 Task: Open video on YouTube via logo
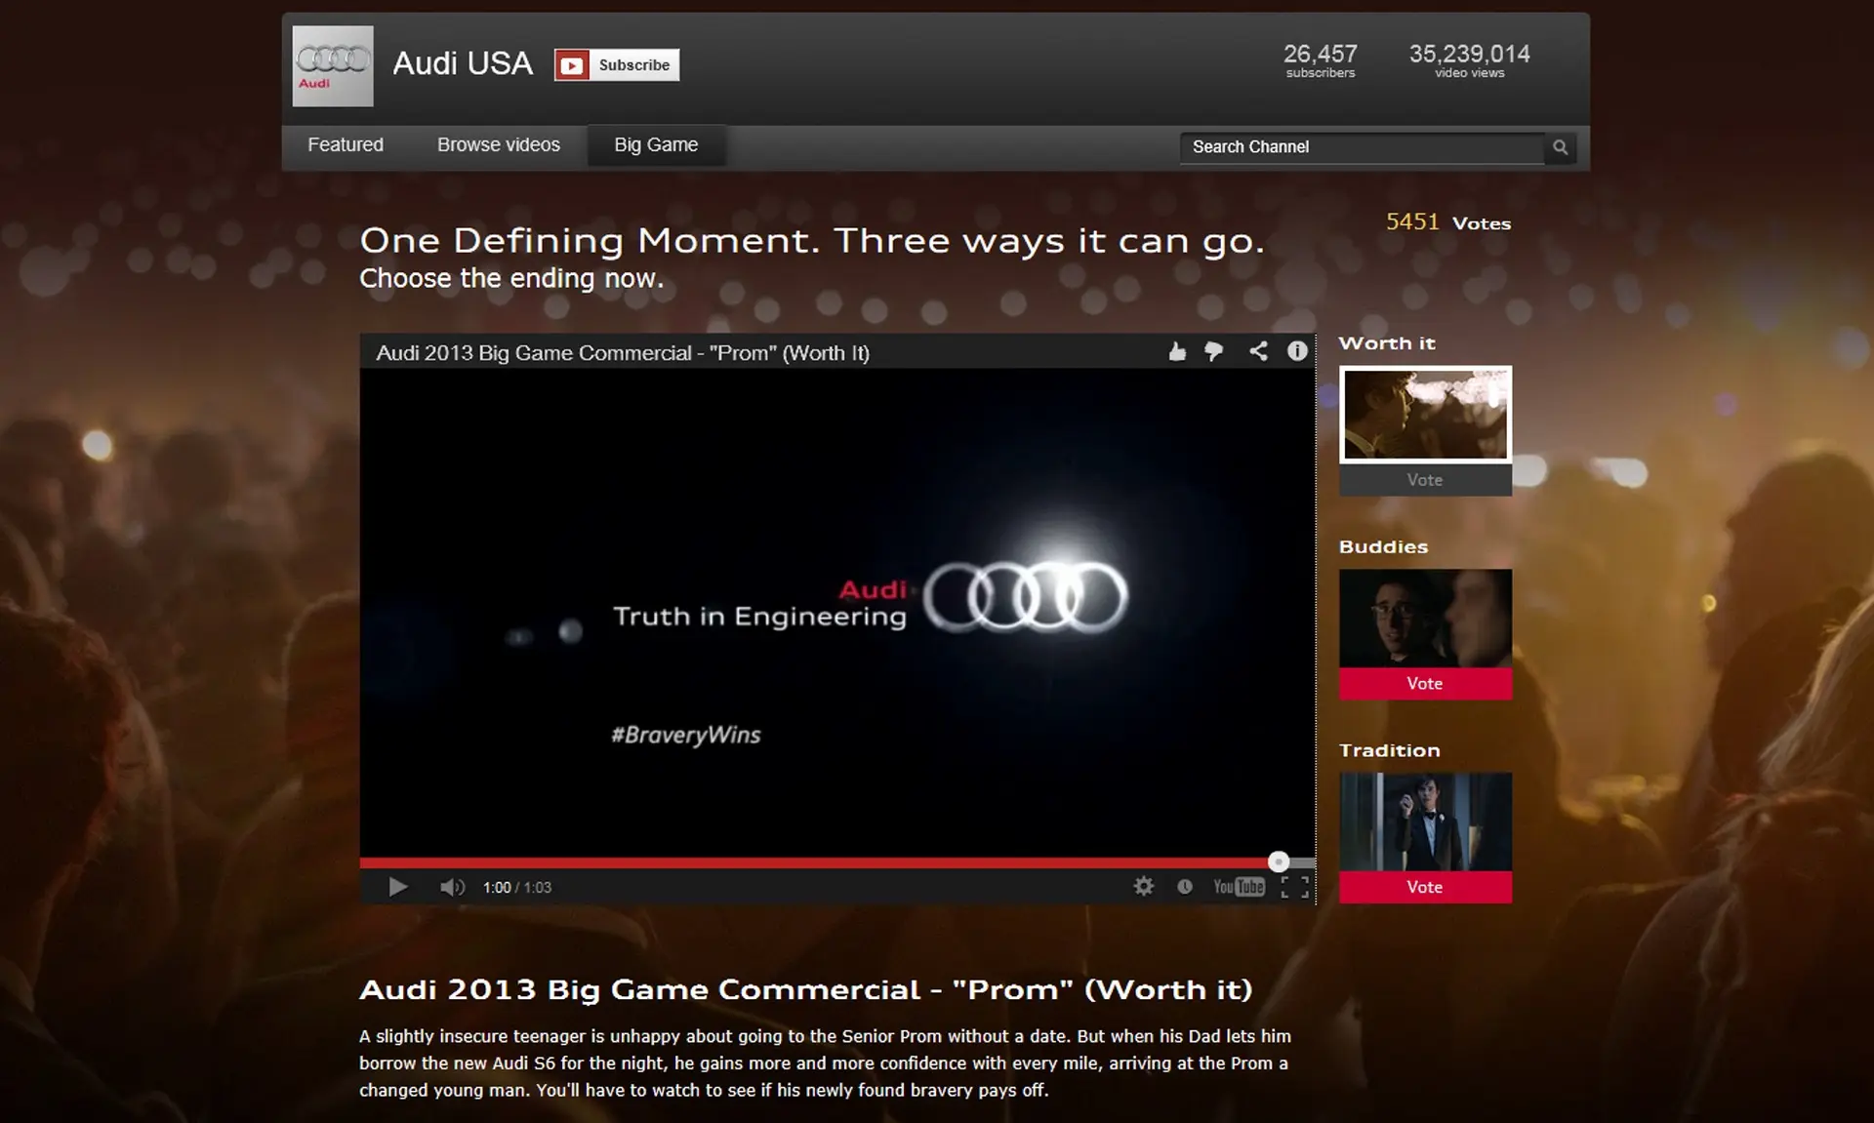[1239, 886]
